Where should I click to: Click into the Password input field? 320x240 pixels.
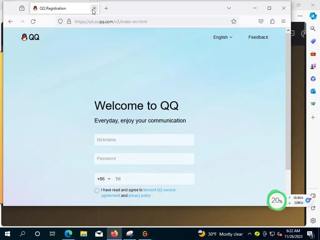pyautogui.click(x=144, y=158)
